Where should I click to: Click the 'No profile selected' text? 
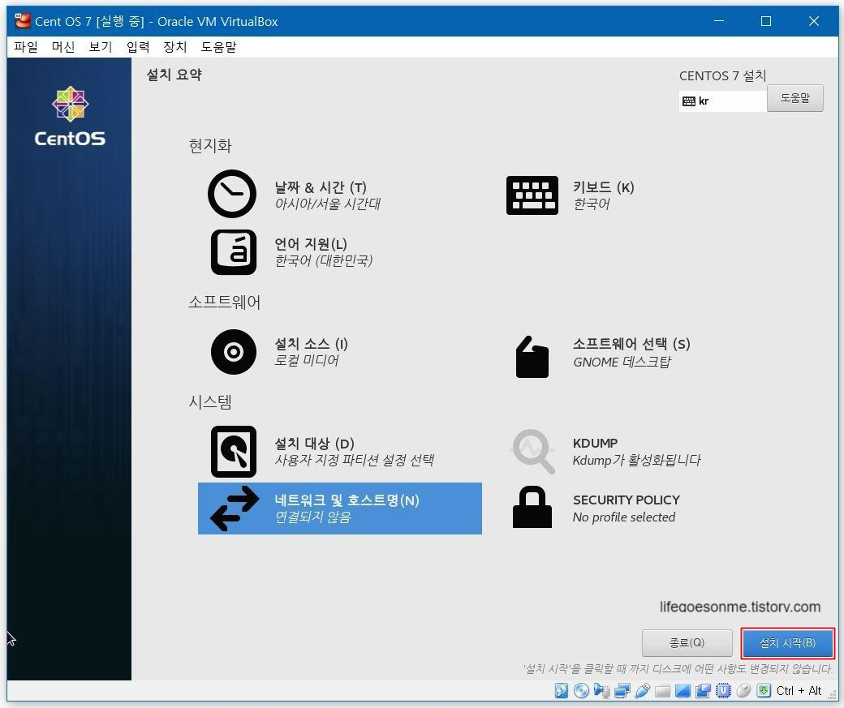click(x=624, y=517)
